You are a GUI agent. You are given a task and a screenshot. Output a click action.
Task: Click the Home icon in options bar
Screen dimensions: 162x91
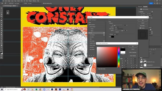click(x=2, y=3)
